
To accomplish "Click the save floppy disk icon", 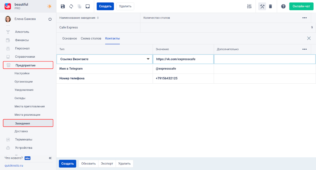I will pos(63,6).
